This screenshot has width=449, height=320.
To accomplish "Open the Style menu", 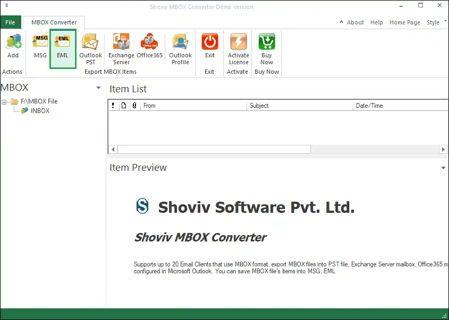I will pos(433,22).
